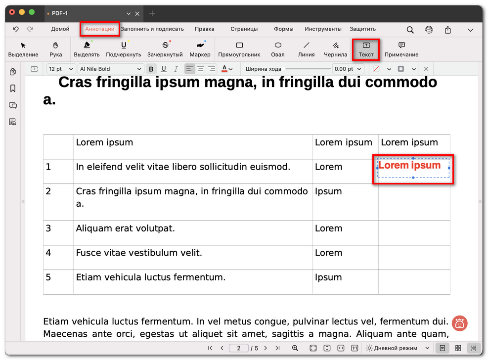Click the page number input field

point(239,348)
